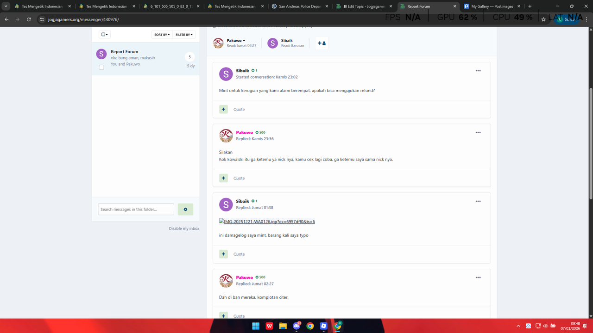Click 'Started conversation: Kamis 23:02' timestamp
The width and height of the screenshot is (593, 333).
click(x=267, y=77)
